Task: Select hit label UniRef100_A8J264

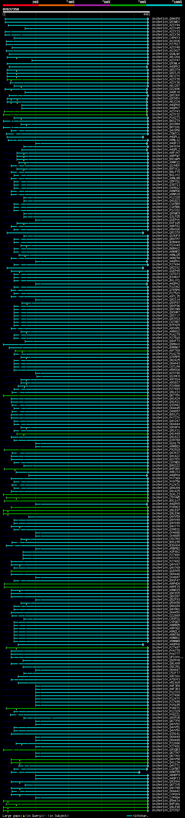Action: pos(166,57)
